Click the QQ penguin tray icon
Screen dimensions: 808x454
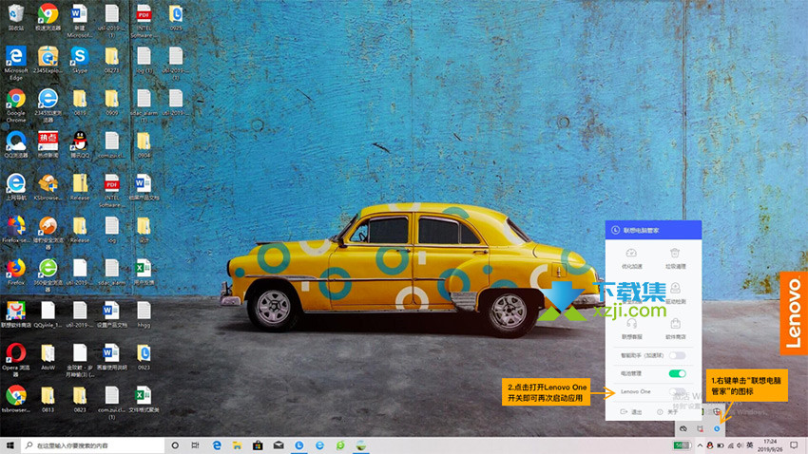pos(709,445)
